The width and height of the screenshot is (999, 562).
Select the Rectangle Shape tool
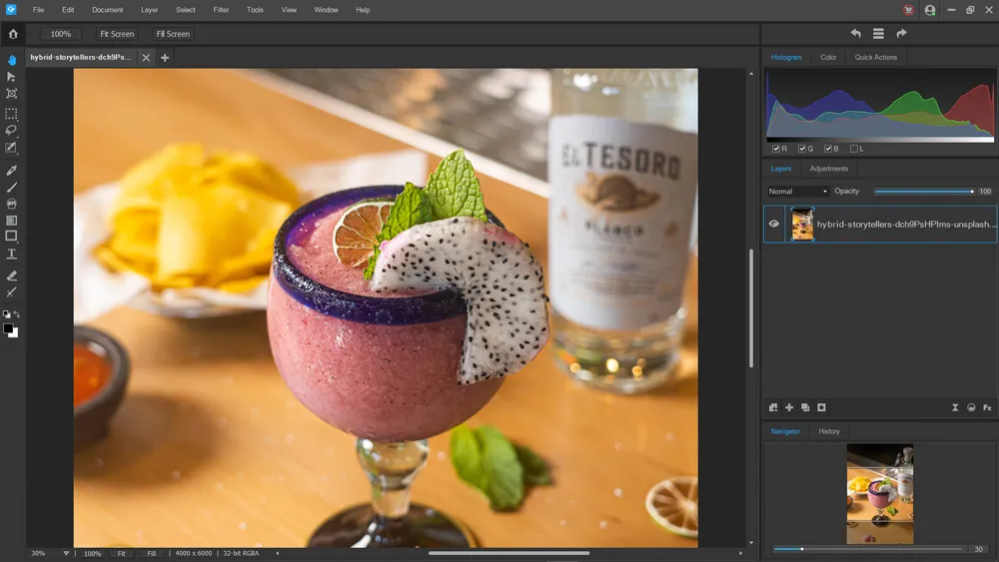point(11,237)
